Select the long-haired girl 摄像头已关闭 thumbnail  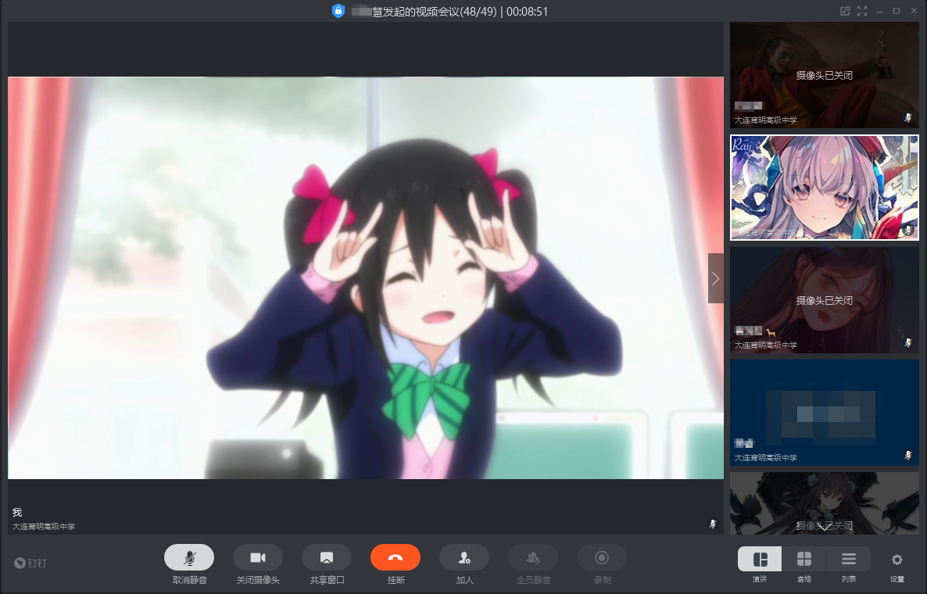[x=824, y=300]
